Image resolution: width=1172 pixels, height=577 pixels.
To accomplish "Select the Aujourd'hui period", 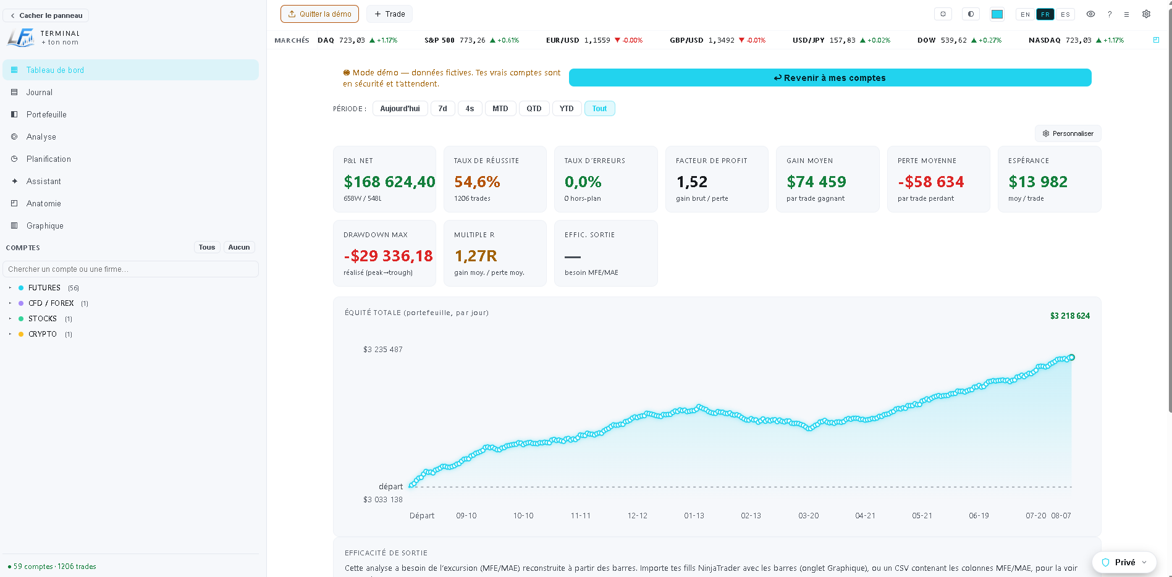I will [x=400, y=109].
